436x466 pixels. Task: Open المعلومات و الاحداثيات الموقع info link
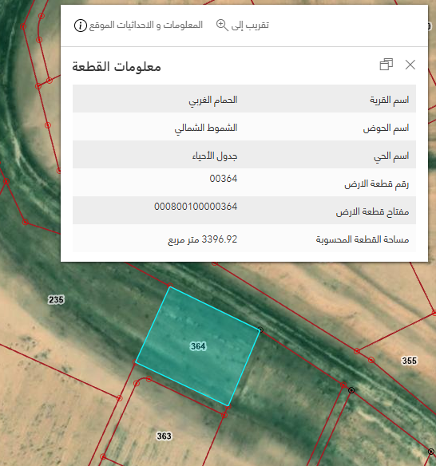coord(139,25)
